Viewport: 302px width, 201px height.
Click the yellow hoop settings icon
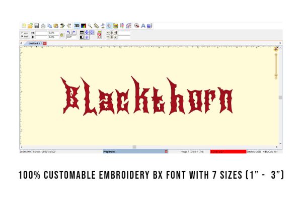pyautogui.click(x=116, y=26)
